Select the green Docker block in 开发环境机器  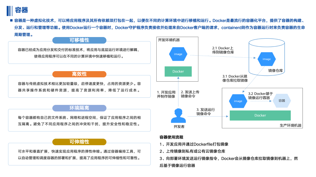pos(178,71)
